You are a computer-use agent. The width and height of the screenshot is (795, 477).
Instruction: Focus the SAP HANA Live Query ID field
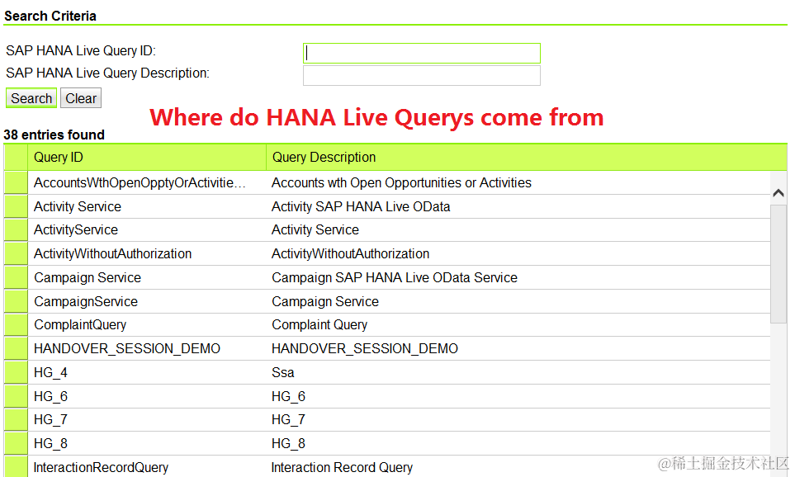[421, 53]
